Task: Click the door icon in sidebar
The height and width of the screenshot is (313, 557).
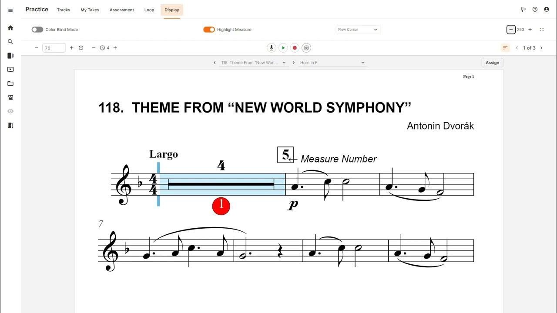Action: pos(10,125)
